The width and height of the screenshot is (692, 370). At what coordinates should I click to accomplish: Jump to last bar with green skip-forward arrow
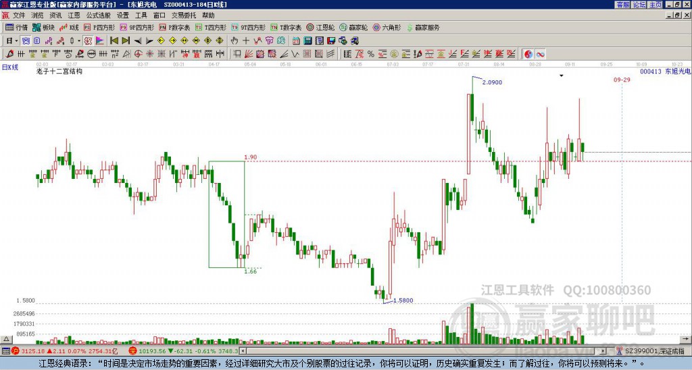click(126, 41)
